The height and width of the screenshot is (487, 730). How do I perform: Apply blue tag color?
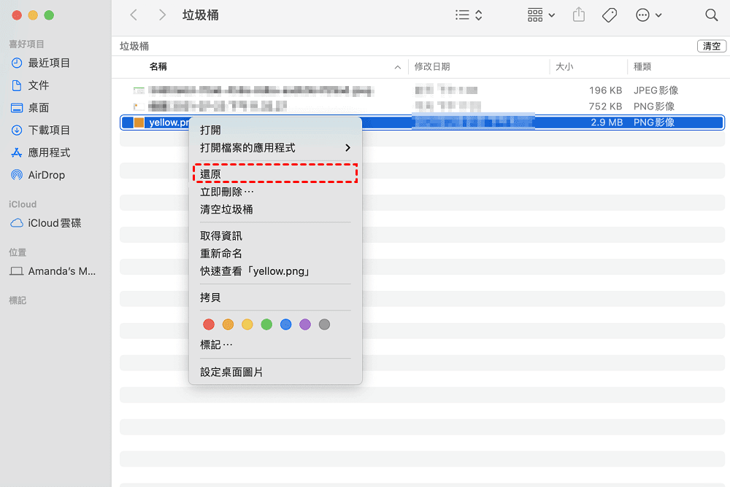(x=286, y=324)
